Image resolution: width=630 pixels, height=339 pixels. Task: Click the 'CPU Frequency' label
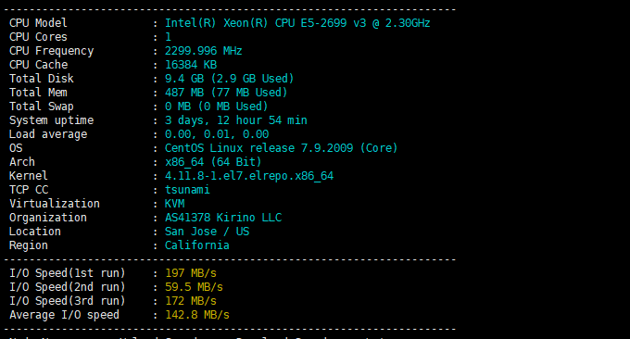click(x=52, y=51)
